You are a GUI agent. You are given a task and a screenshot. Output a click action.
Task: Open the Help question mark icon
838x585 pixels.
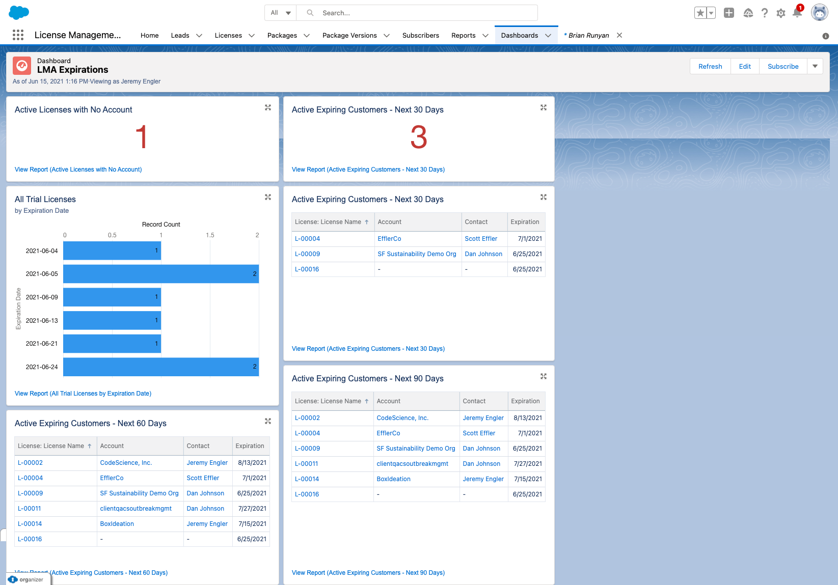[x=764, y=13]
